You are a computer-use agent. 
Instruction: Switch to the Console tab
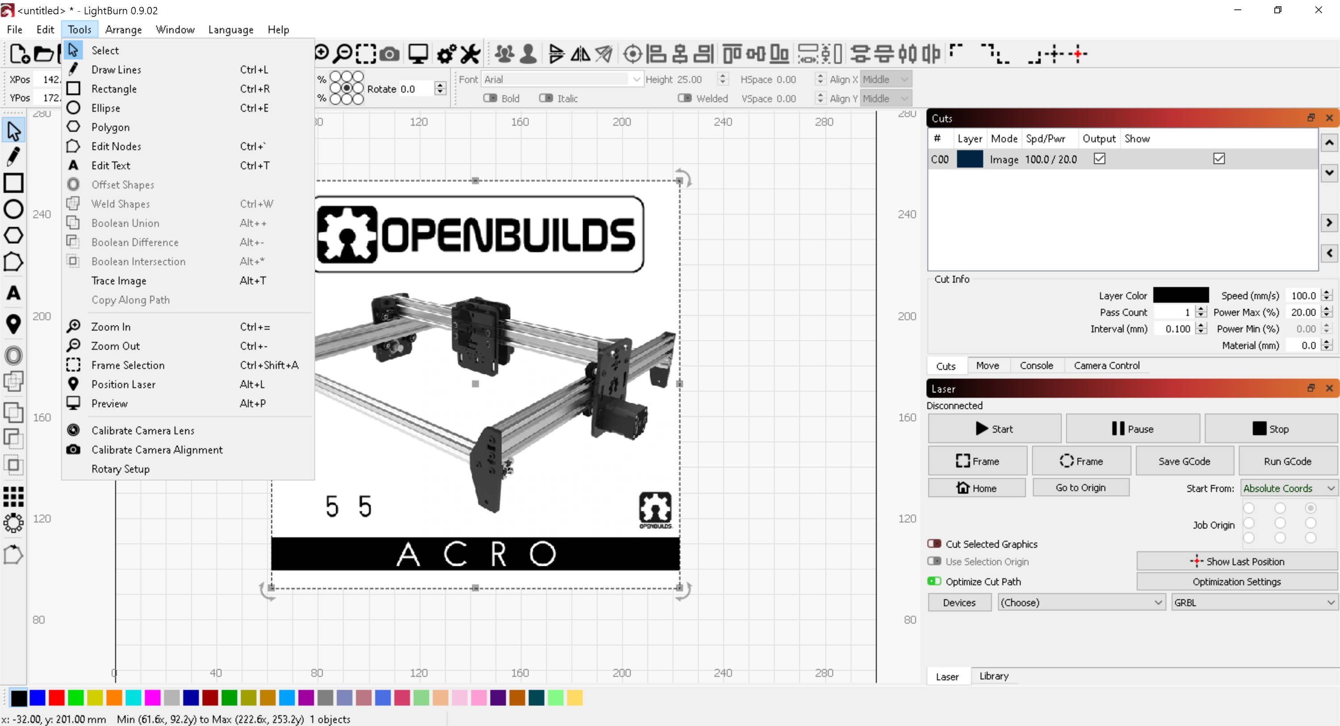click(x=1036, y=365)
